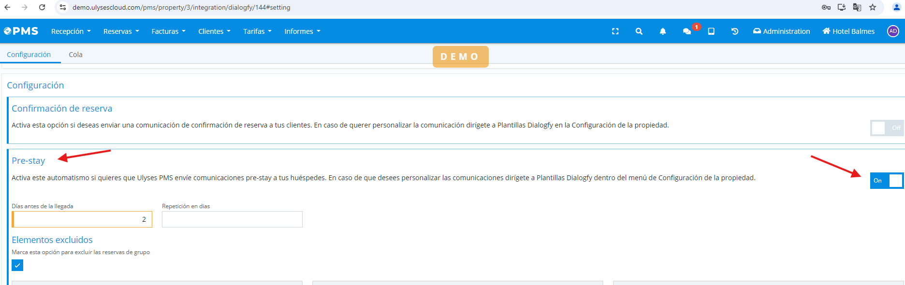
Task: Go to Administration link
Action: coord(781,31)
